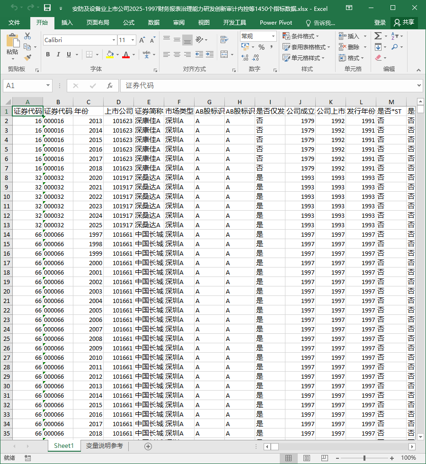Click the Insert Function fx icon
This screenshot has height=464, width=426.
pos(109,86)
